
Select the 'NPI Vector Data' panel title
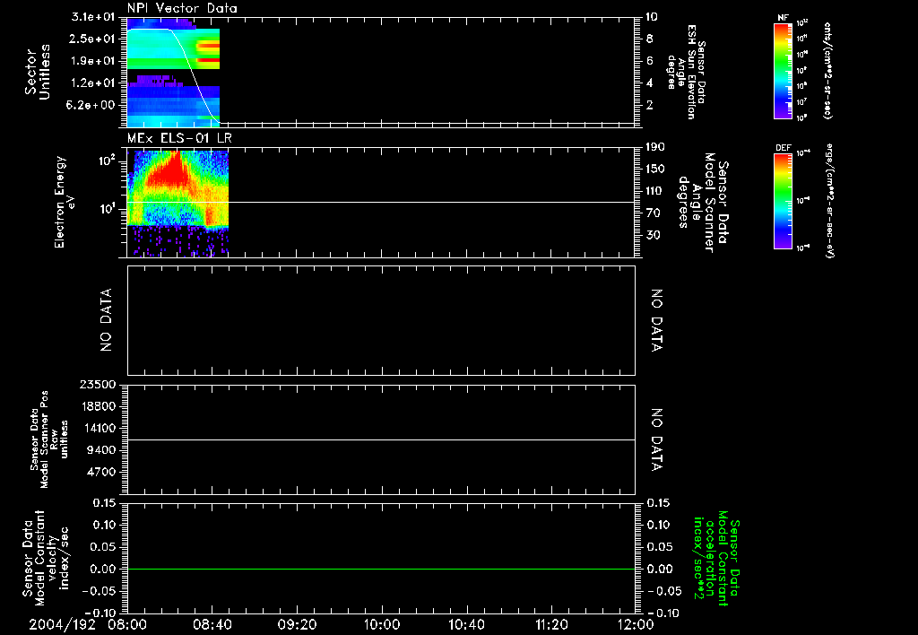point(182,8)
